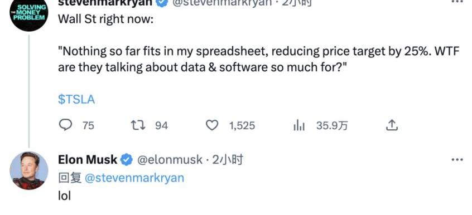Screen dimensions: 472x215
Task: Open @stevenmarkryan mention in the reply
Action: coord(134,178)
